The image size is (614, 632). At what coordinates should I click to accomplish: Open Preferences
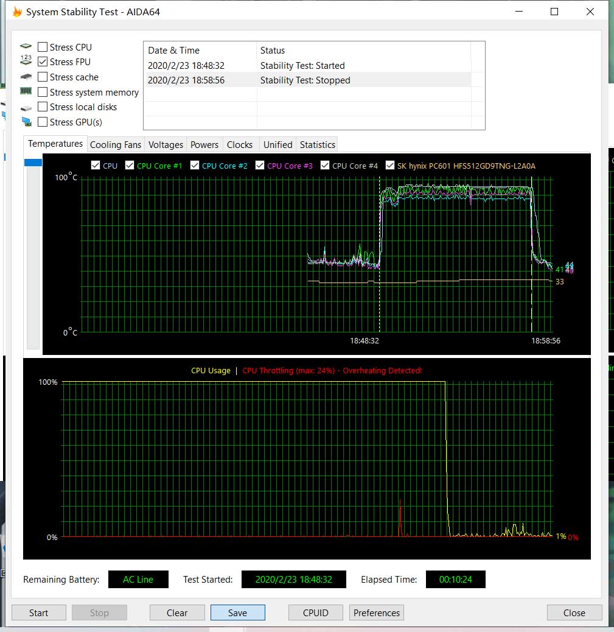[376, 613]
